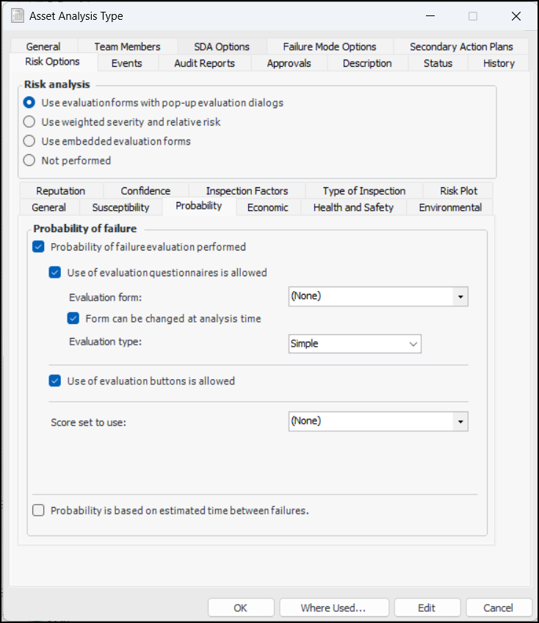The width and height of the screenshot is (539, 623).
Task: Choose 'Use embedded evaluation forms' radio button
Action: pyautogui.click(x=29, y=141)
